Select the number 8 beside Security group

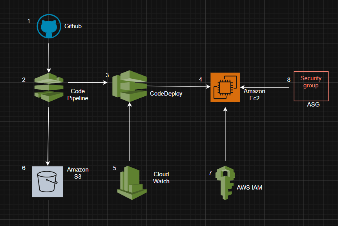pos(289,80)
